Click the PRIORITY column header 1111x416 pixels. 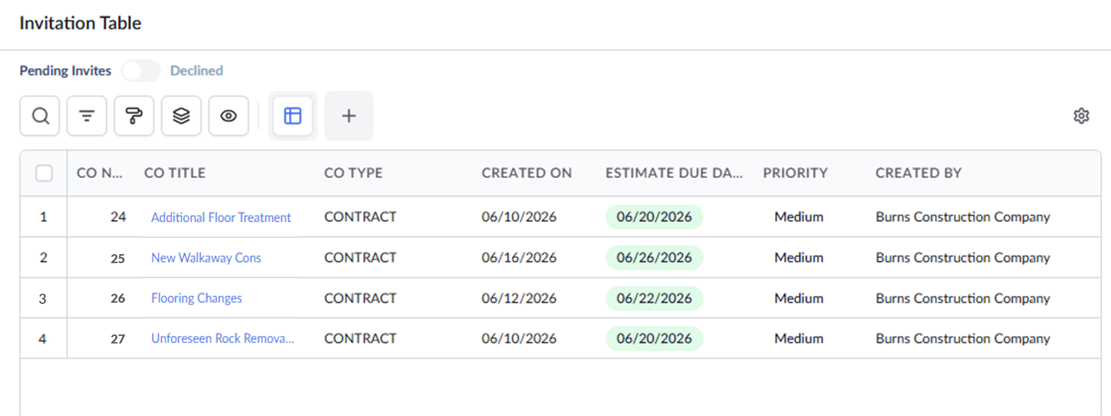pos(795,173)
